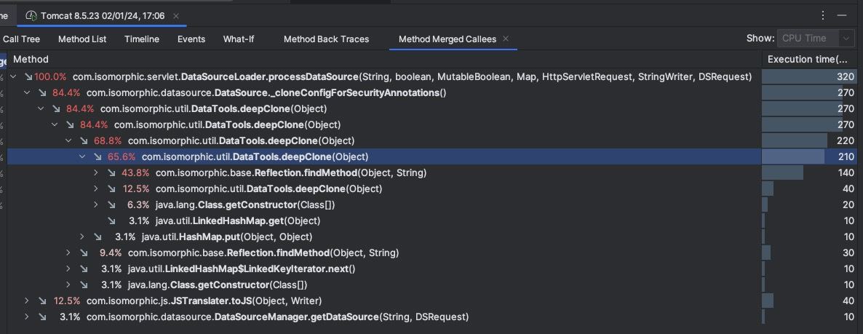Open the What-If tab

click(x=238, y=39)
